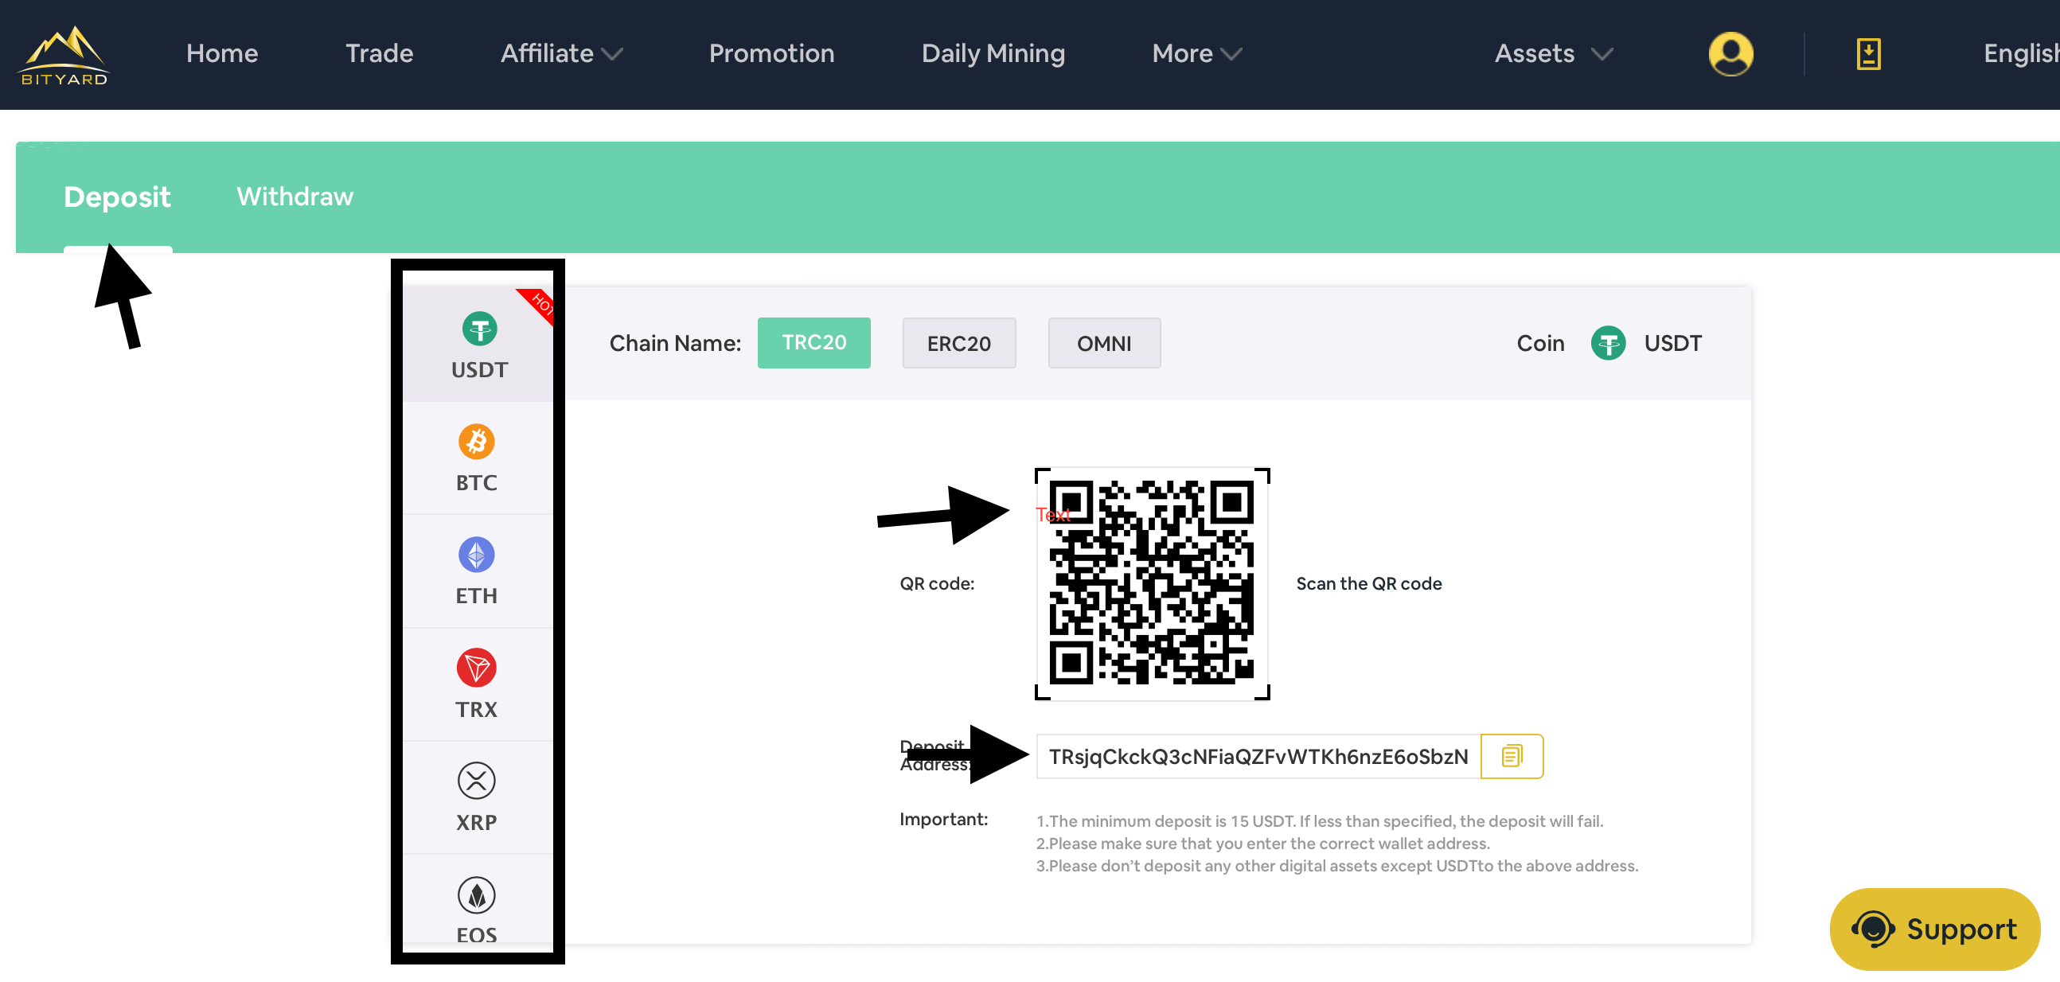The height and width of the screenshot is (982, 2060).
Task: Click the notice about other digital assets
Action: pyautogui.click(x=1337, y=866)
